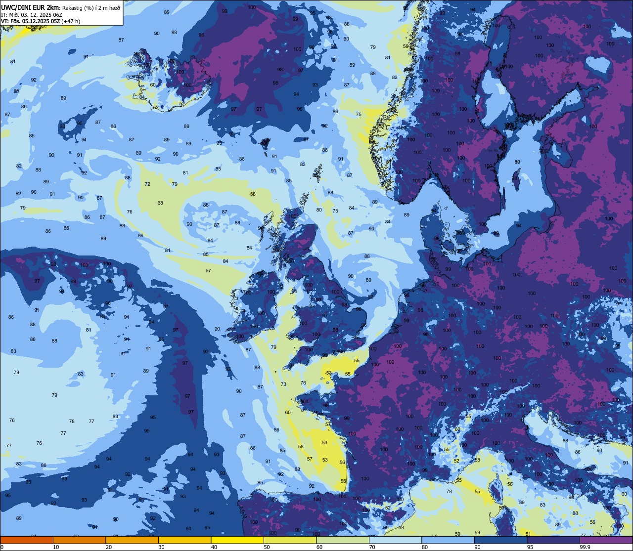Image resolution: width=633 pixels, height=551 pixels.
Task: Click the purple legend swatch above 99.9
Action: point(606,540)
